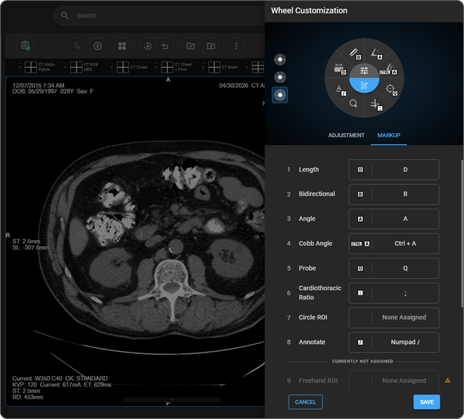The width and height of the screenshot is (464, 419).
Task: Save the wheel customization
Action: (426, 402)
